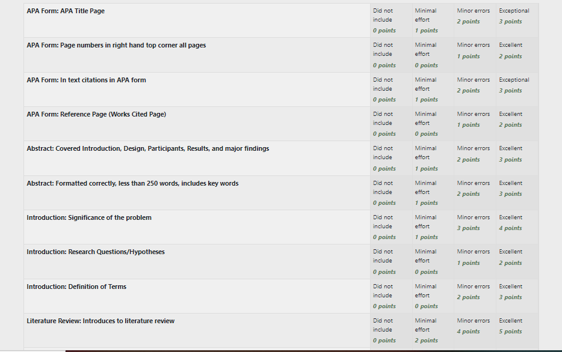
Task: Choose Excellent 3 points for Abstract Covered Introduction row
Action: (517, 158)
